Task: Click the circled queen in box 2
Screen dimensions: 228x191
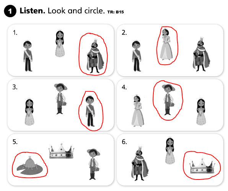Action: point(166,44)
